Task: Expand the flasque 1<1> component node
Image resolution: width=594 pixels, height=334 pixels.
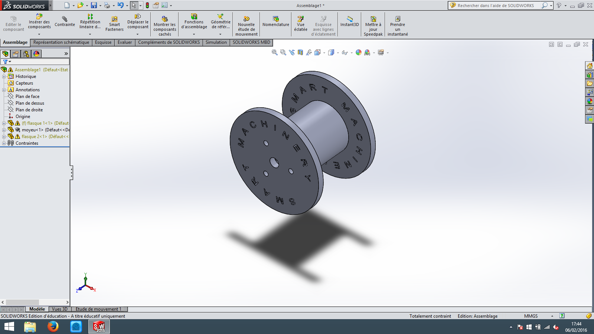Action: pos(4,123)
